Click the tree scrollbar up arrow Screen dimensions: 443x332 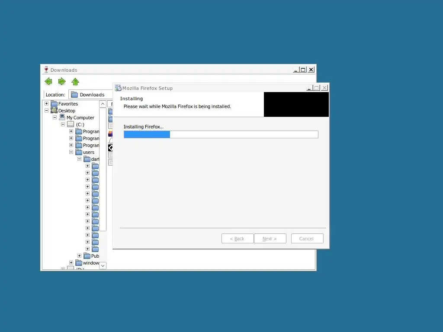103,104
